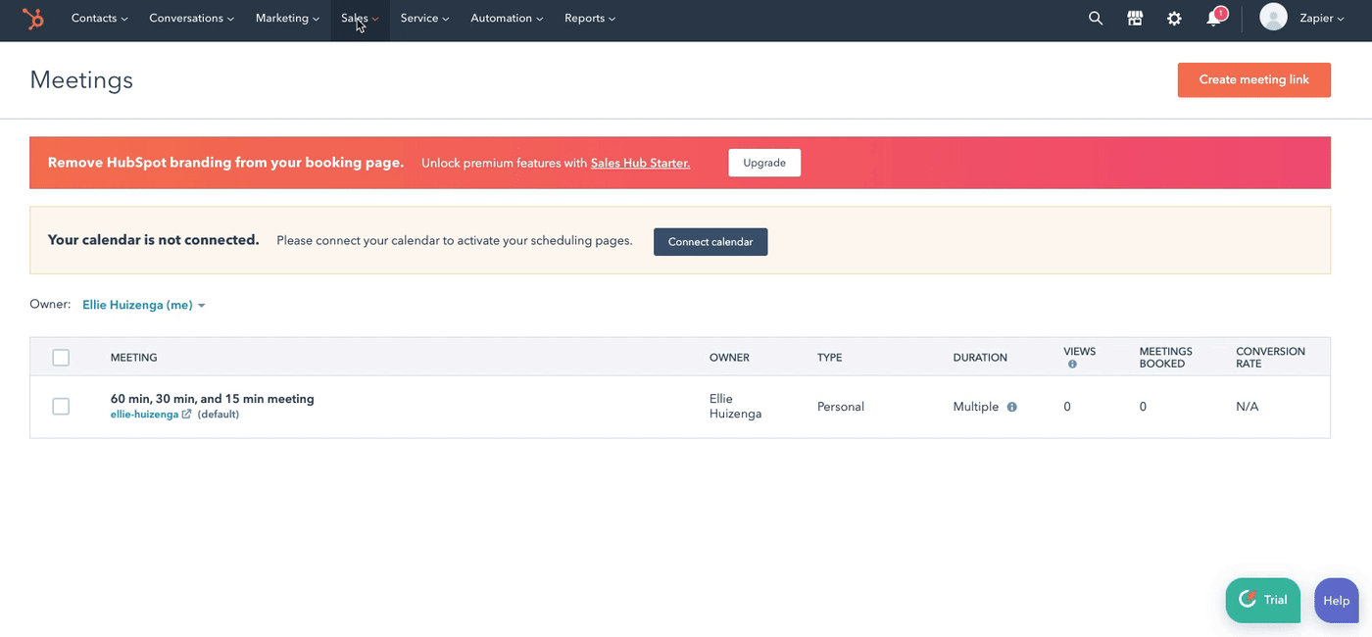Expand the Contacts menu

(100, 19)
